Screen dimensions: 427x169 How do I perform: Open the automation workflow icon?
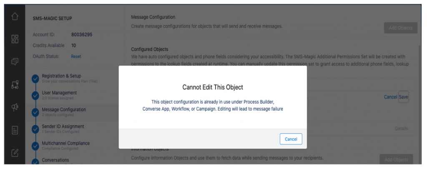pos(15,84)
